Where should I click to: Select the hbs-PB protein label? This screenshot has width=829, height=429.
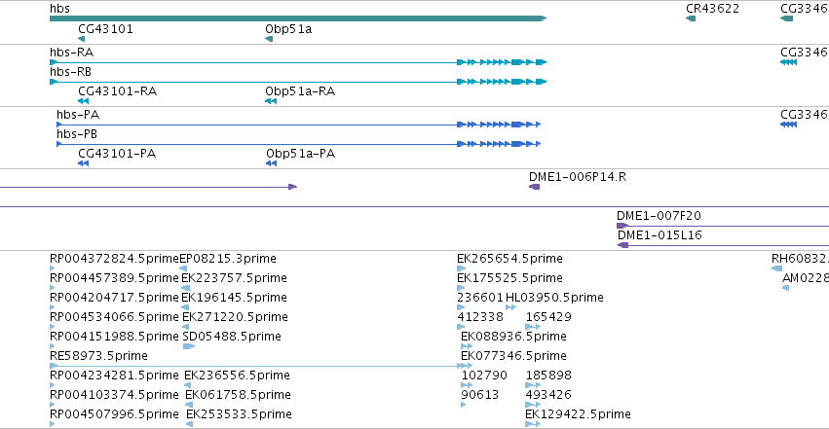(77, 134)
